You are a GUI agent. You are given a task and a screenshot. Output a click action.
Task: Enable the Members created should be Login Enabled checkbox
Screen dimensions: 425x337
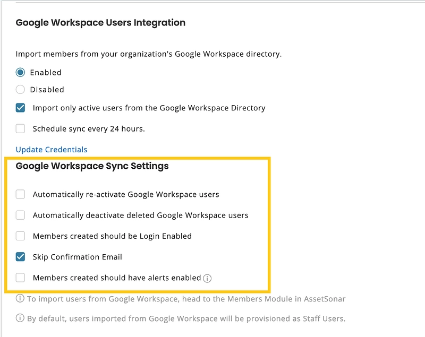(x=20, y=236)
